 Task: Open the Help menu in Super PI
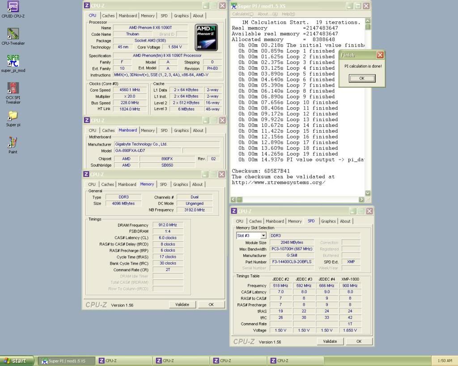[x=288, y=14]
